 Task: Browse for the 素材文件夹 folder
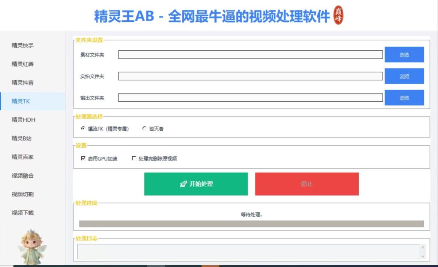pyautogui.click(x=404, y=55)
